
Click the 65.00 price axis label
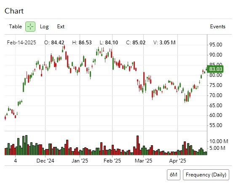pos(216,106)
